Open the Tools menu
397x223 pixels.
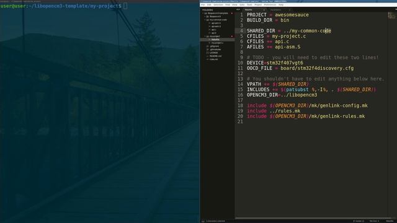[x=249, y=5]
